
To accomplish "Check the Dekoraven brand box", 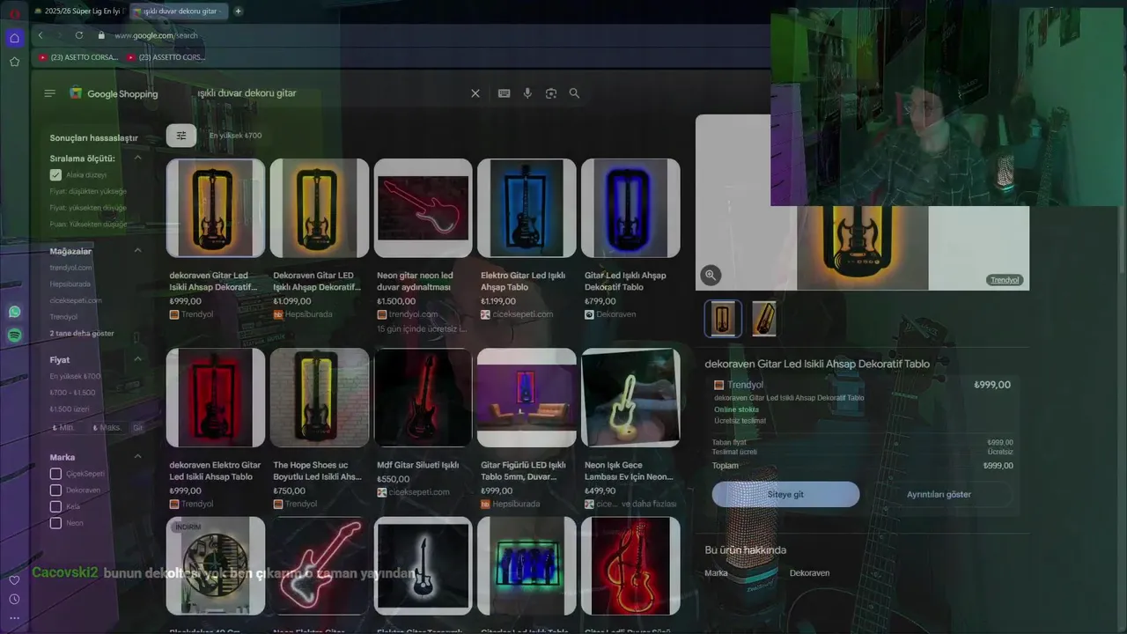I will coord(55,490).
